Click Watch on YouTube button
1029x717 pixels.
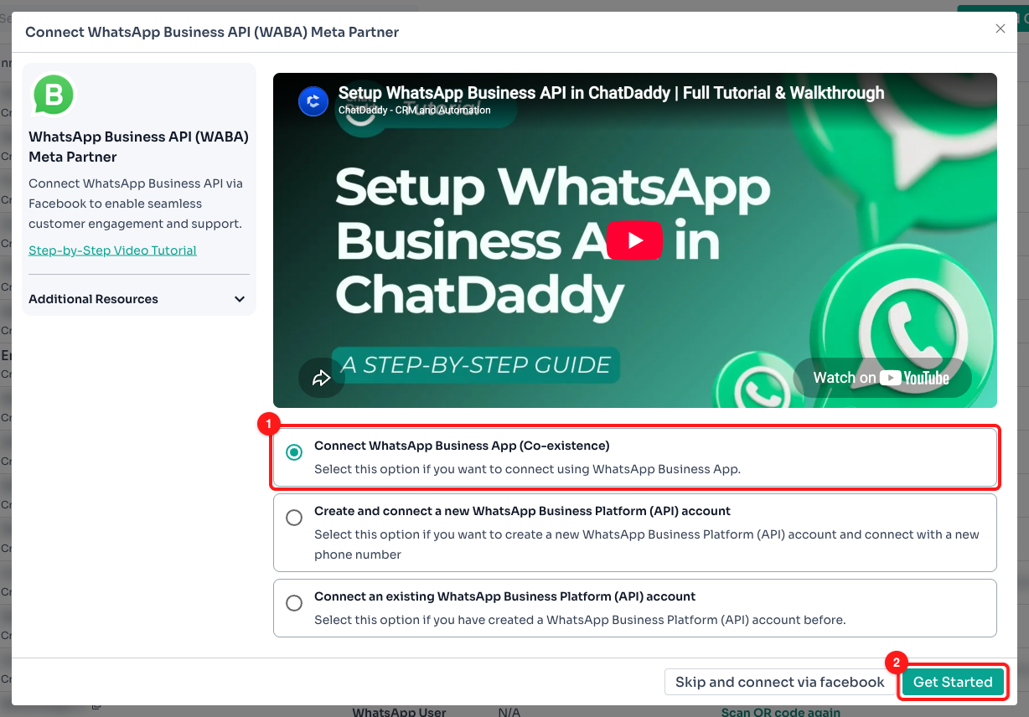pos(882,378)
